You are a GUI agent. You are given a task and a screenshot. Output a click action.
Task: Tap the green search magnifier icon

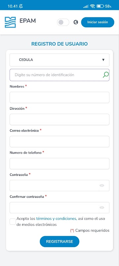[106, 74]
